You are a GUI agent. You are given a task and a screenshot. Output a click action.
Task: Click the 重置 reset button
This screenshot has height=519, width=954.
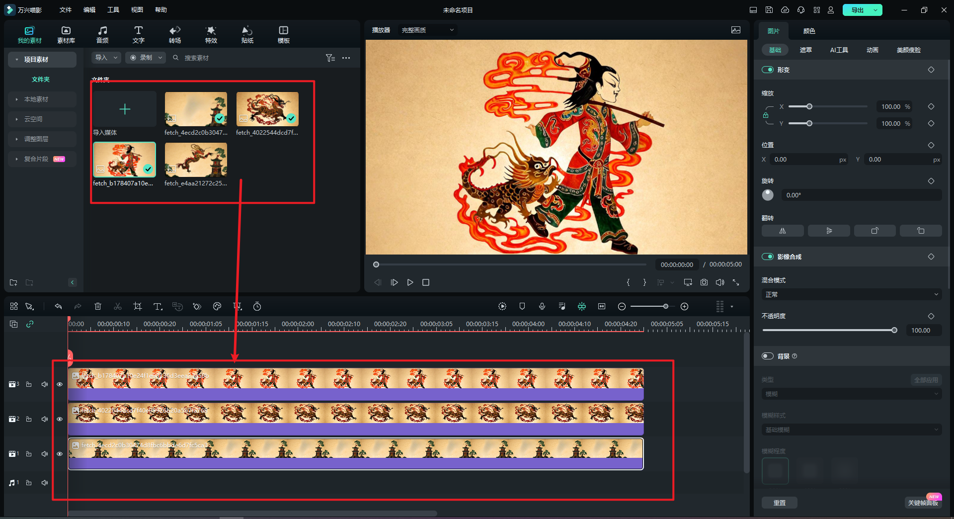pos(779,503)
